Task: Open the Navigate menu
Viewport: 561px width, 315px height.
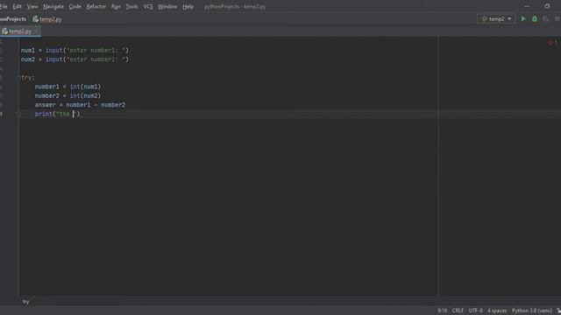Action: click(x=53, y=6)
